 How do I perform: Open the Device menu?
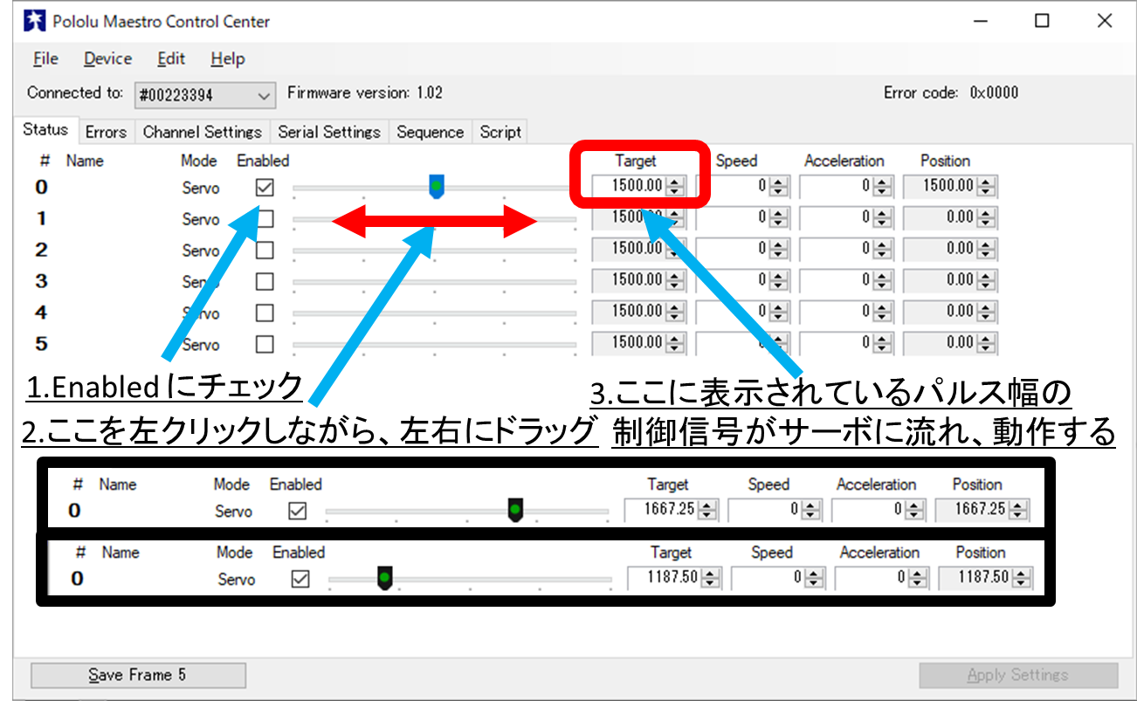coord(107,58)
